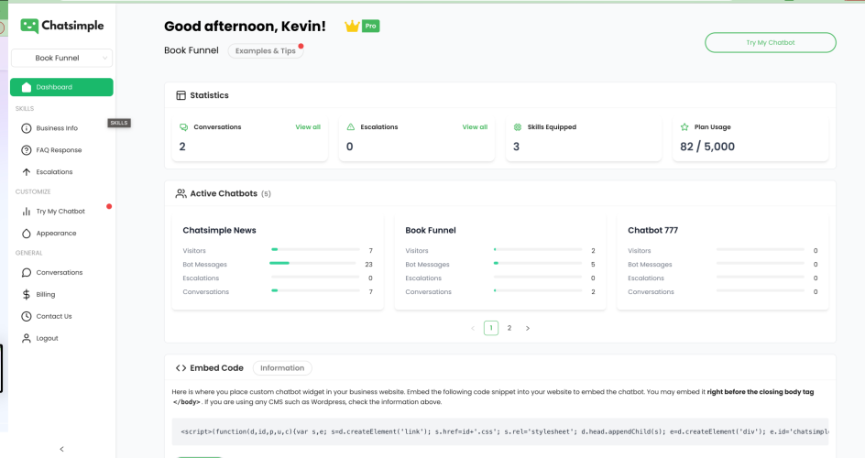Screen dimensions: 865x458
Task: Click the FAQ Response question mark icon
Action: click(26, 150)
